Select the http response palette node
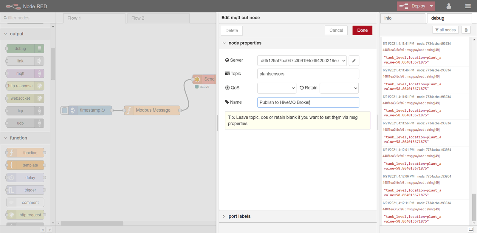The width and height of the screenshot is (477, 233). [25, 86]
